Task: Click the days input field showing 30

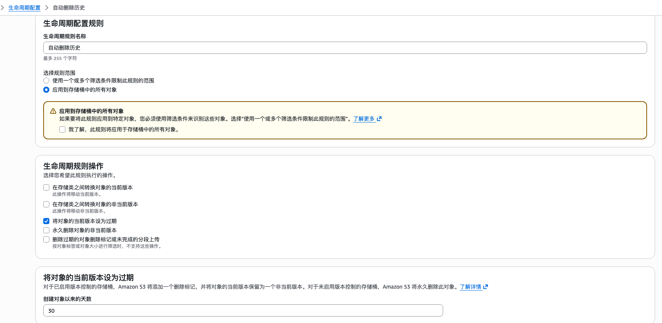Action: [x=243, y=310]
